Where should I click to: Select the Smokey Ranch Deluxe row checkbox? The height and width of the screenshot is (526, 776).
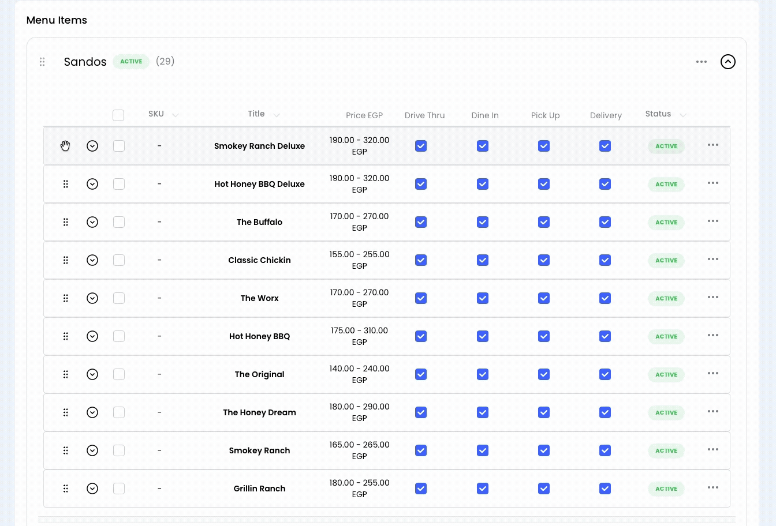(x=119, y=146)
